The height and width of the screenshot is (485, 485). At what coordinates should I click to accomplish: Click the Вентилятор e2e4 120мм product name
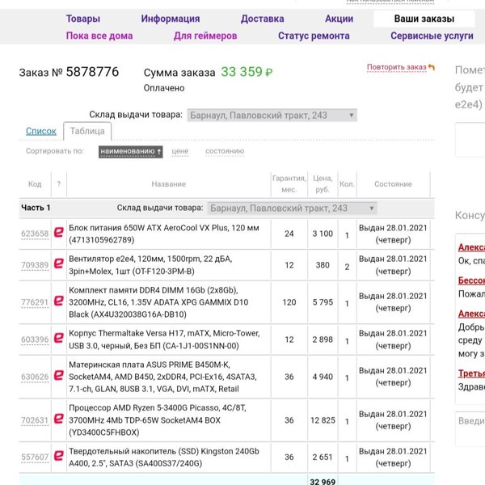point(150,265)
